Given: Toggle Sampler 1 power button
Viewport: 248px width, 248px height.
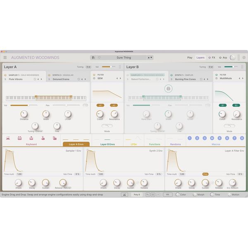Looking at the screenshot, I should point(5,75).
